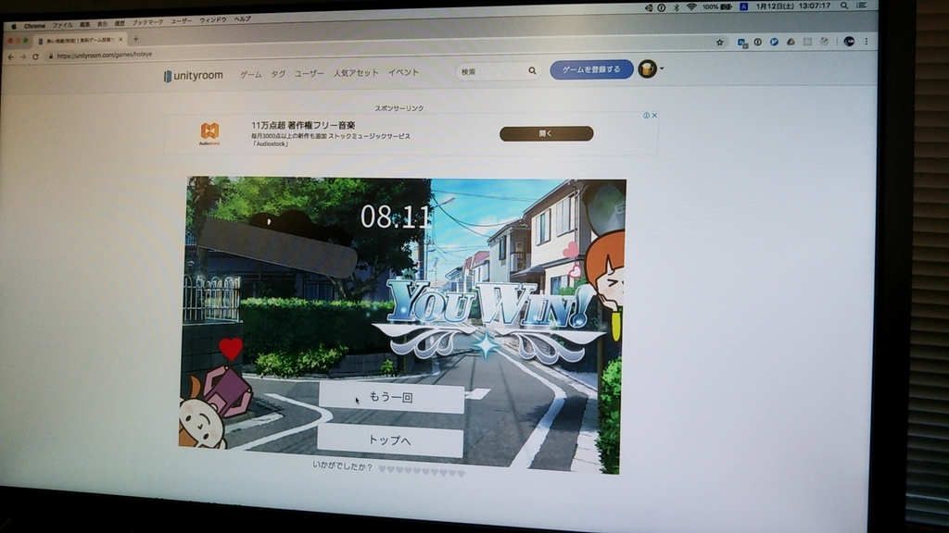The image size is (949, 533).
Task: Click the 開く button in the ad
Action: 546,133
